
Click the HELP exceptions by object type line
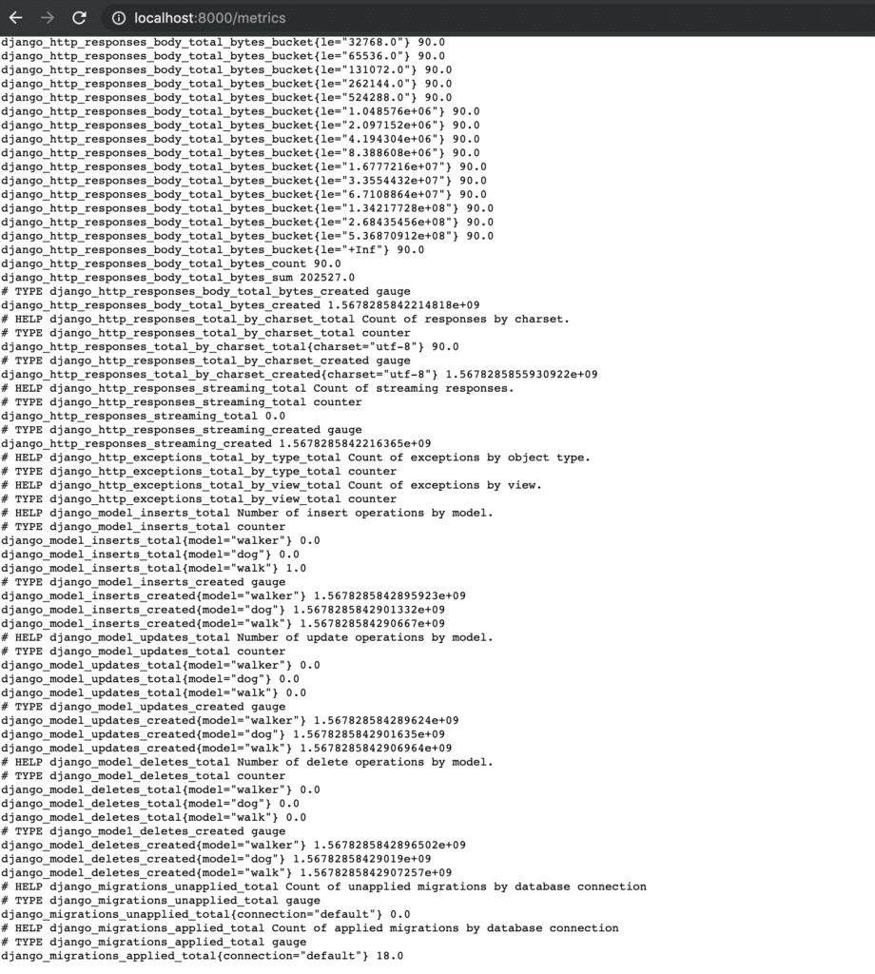point(296,458)
